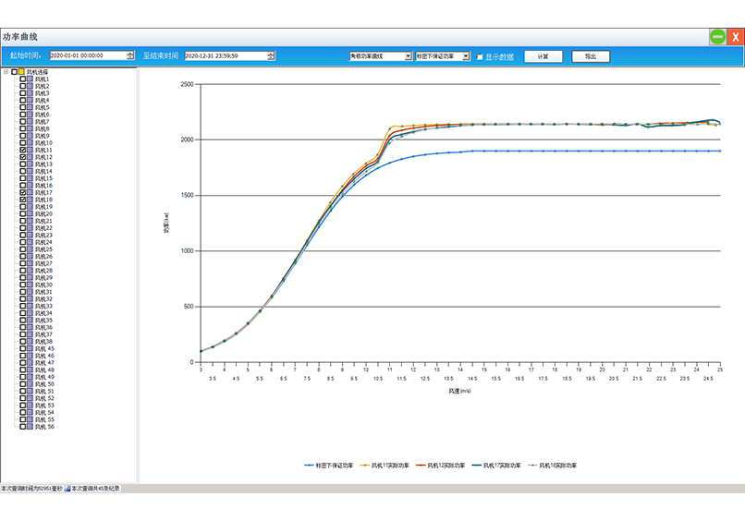Select the 风机21 tree label
The image size is (745, 521).
(43, 221)
